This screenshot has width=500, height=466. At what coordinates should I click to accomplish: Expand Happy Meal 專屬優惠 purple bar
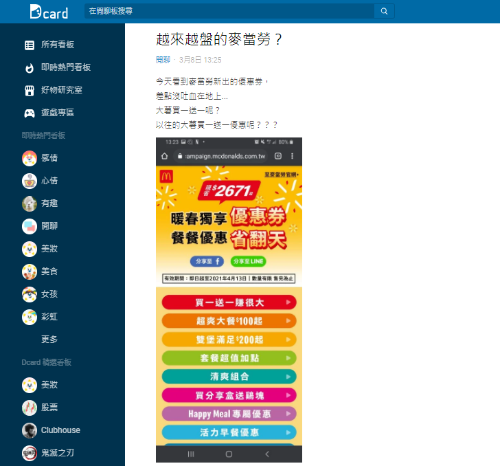[229, 414]
